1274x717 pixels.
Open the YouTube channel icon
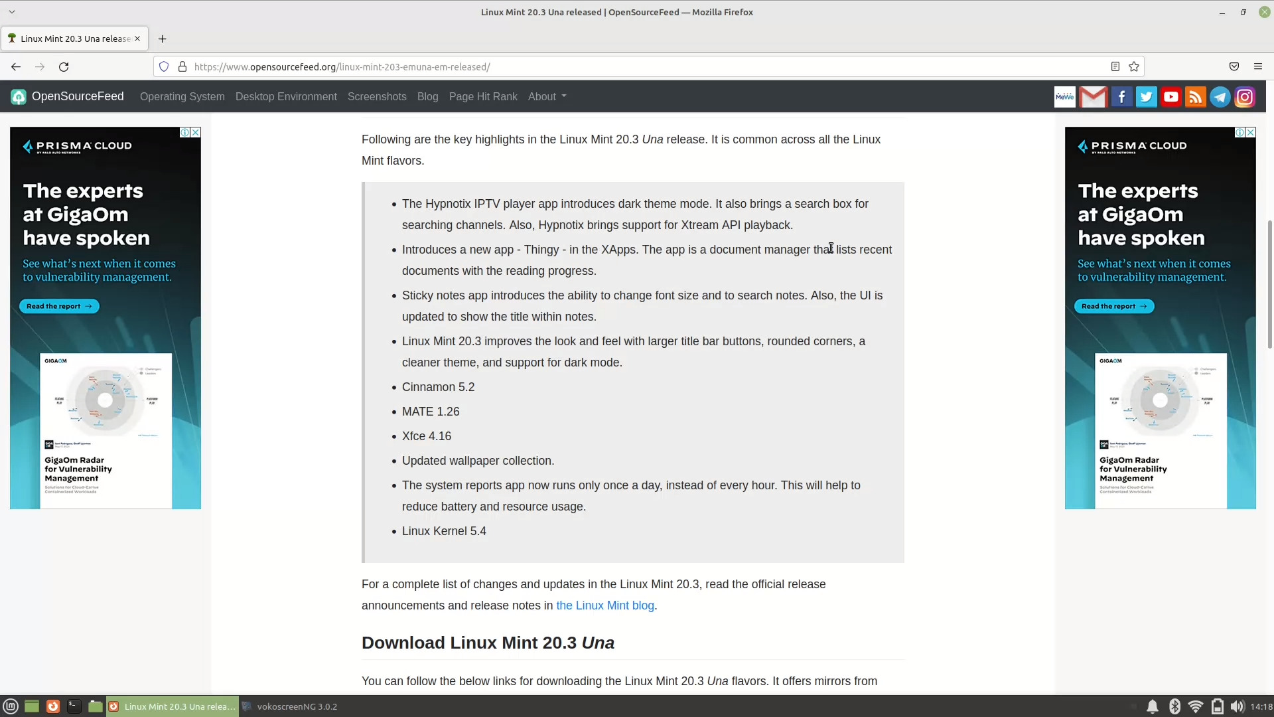click(1171, 97)
